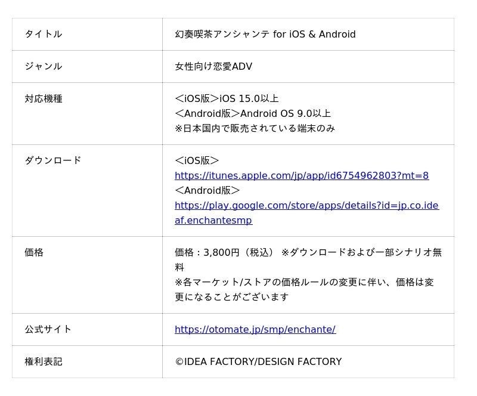The image size is (477, 396).
Task: Click the ©IDEA FACTORY/DESIGN FACTORY text
Action: coord(258,361)
